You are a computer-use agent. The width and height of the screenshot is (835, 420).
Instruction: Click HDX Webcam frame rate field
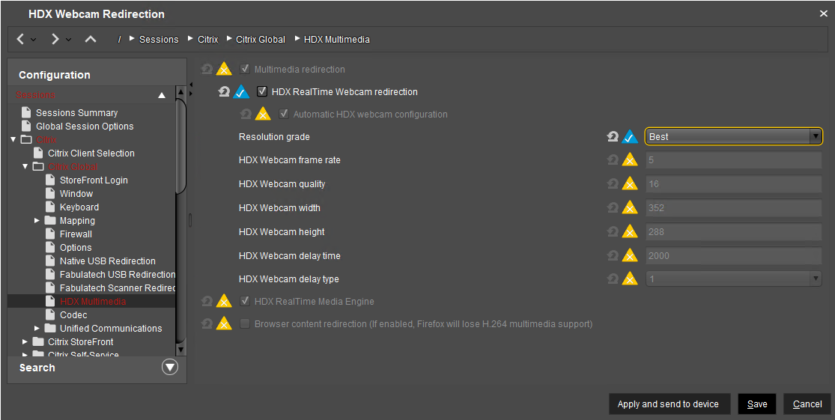(733, 159)
